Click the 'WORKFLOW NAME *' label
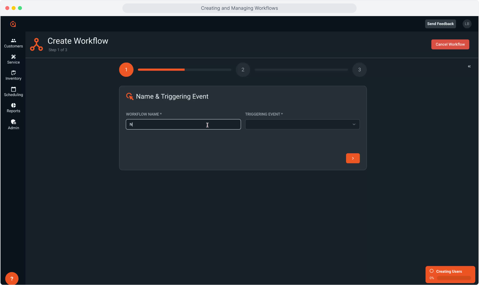The image size is (479, 285). [x=144, y=114]
